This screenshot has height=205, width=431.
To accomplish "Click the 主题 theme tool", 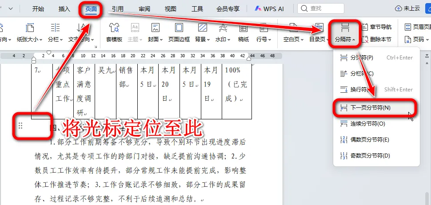I will click(135, 32).
